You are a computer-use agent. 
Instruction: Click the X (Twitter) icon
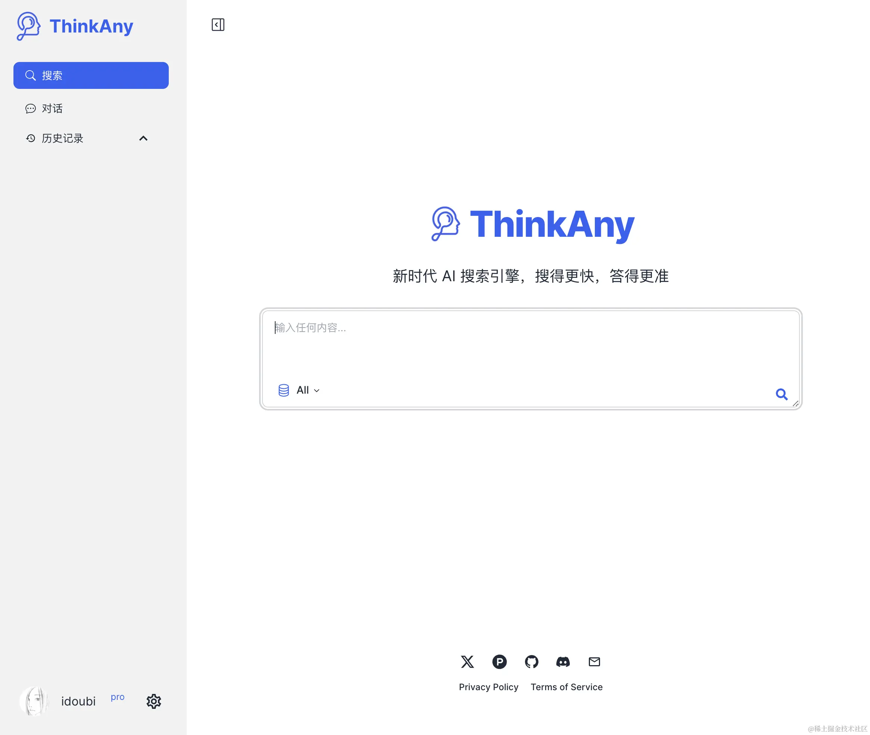467,662
